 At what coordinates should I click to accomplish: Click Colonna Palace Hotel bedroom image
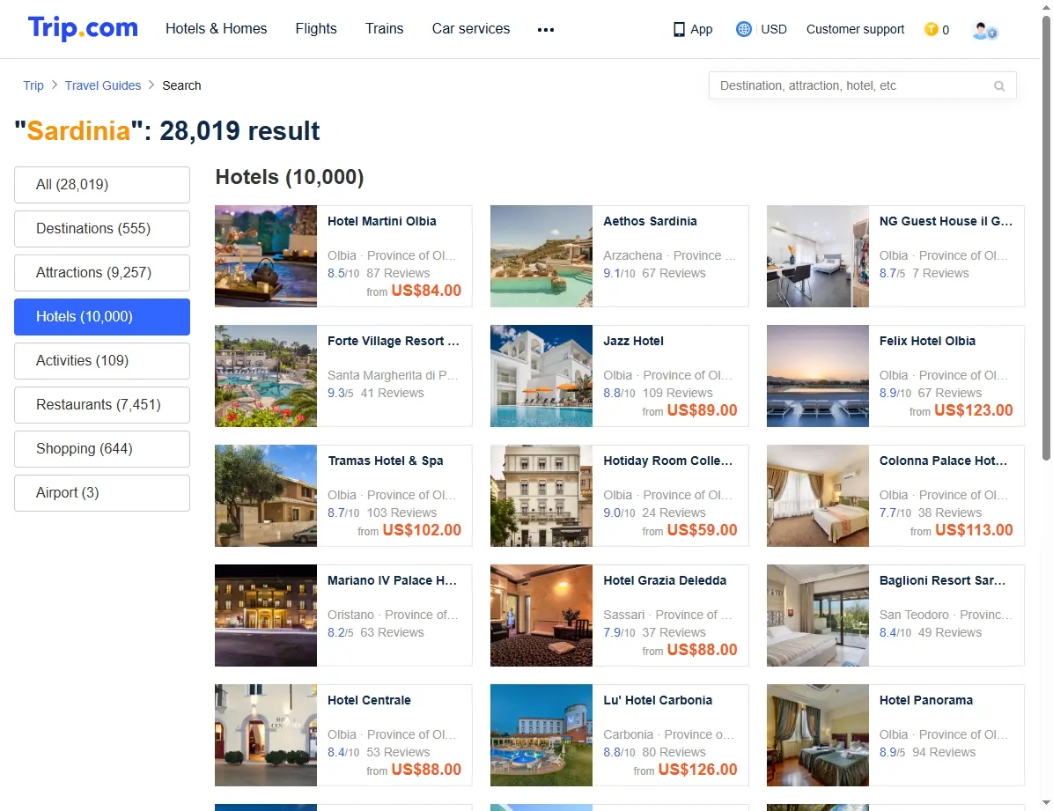click(x=818, y=495)
